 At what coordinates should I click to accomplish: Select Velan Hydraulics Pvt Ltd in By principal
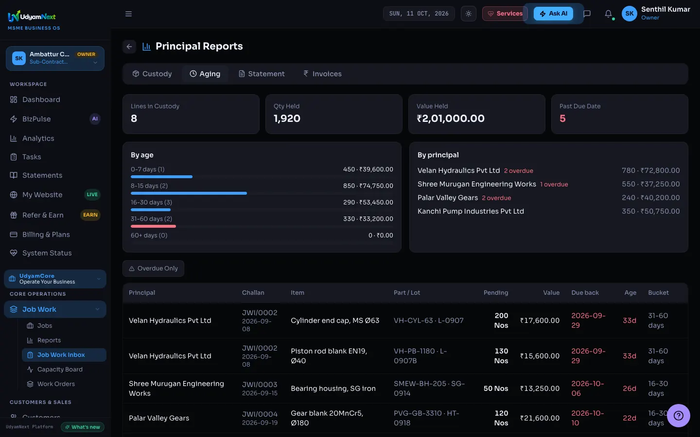(458, 170)
